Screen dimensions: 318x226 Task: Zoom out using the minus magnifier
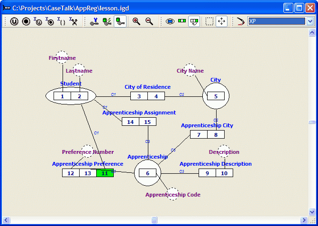(x=149, y=21)
